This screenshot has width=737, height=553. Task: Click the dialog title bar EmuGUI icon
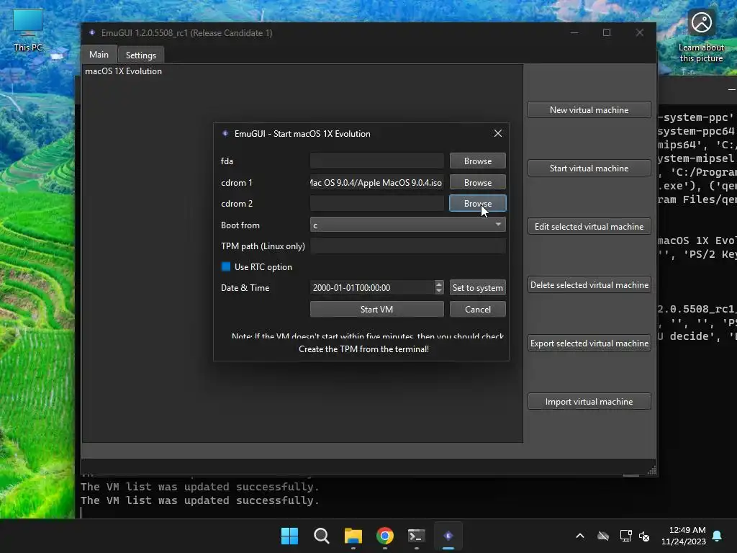[x=225, y=133]
